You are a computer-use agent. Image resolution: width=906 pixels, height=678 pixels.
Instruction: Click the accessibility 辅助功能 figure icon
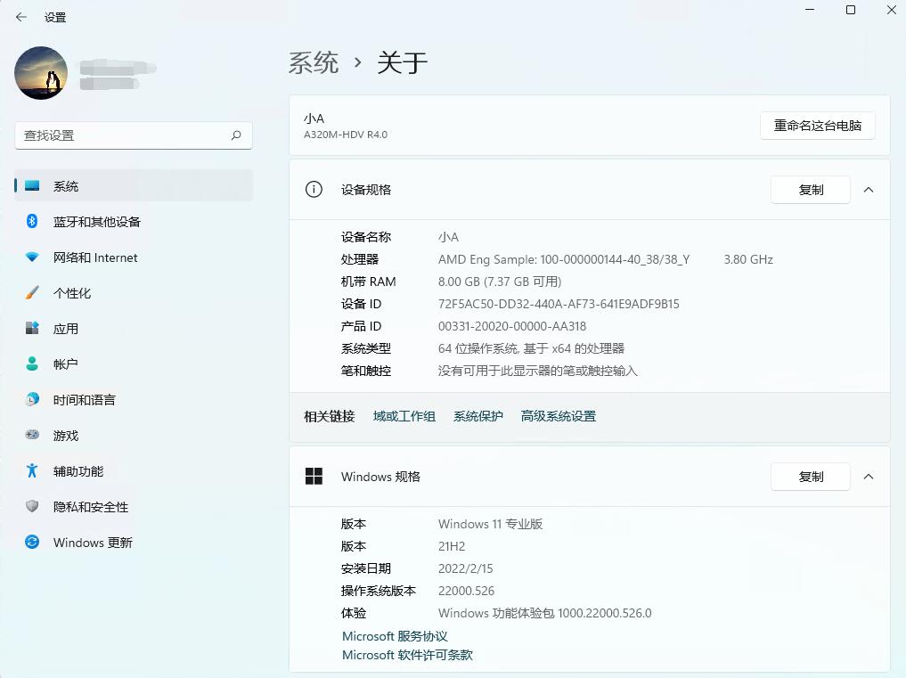(x=32, y=470)
